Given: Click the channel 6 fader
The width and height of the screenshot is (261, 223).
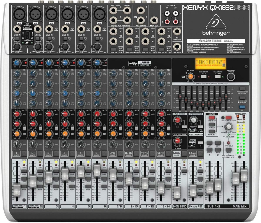Looking at the screenshot, I should (97, 171).
